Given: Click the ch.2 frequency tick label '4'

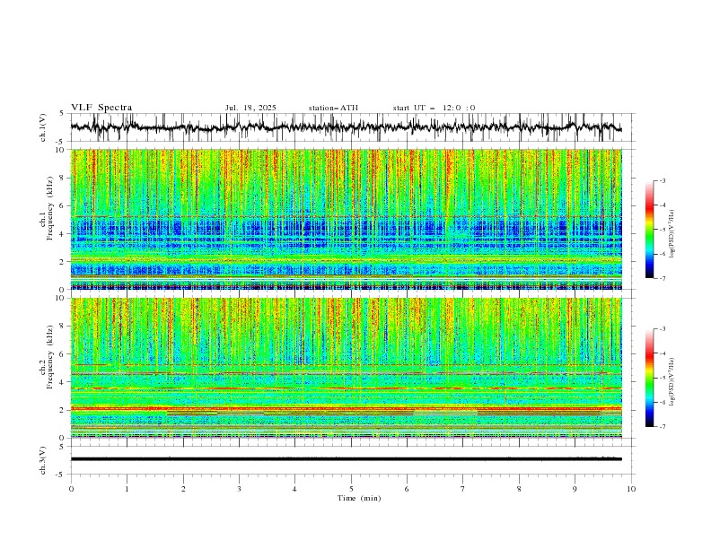Looking at the screenshot, I should [x=63, y=382].
